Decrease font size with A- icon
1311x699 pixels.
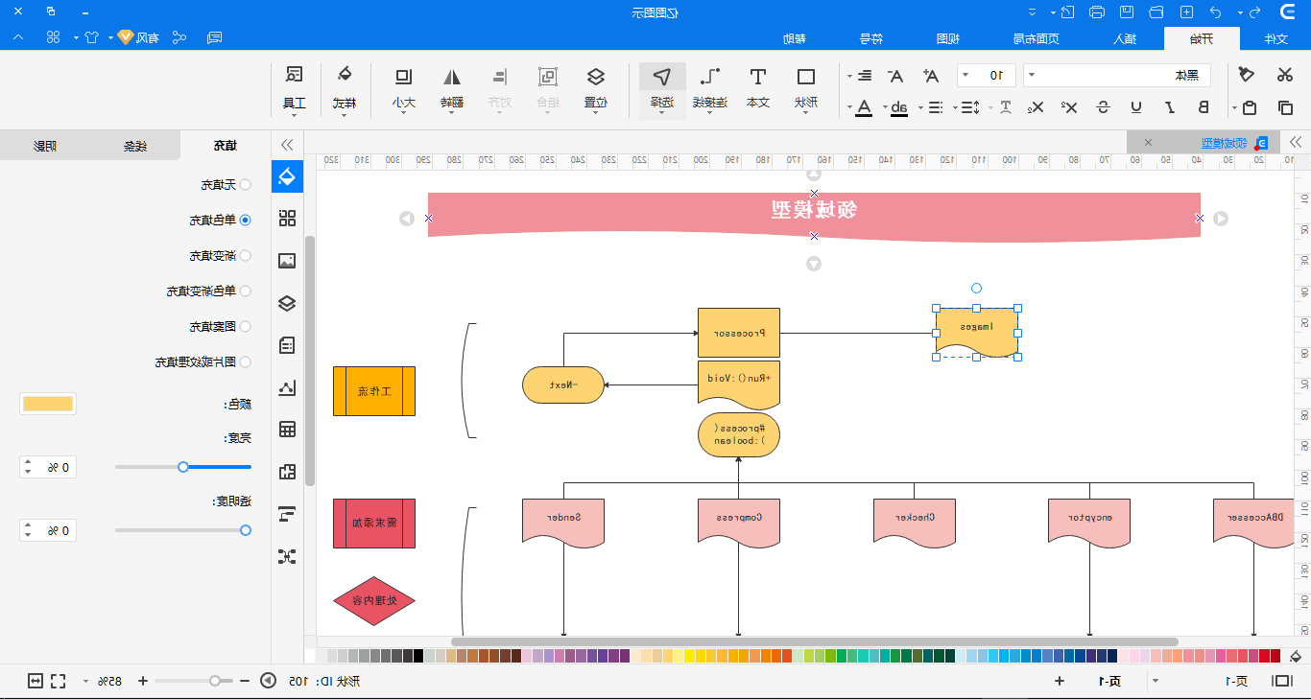tap(894, 76)
